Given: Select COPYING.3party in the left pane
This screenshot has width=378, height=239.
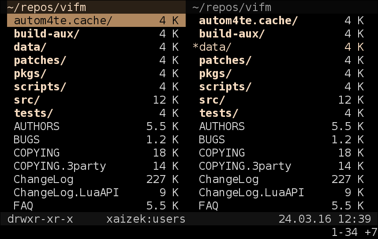Looking at the screenshot, I should [x=97, y=166].
